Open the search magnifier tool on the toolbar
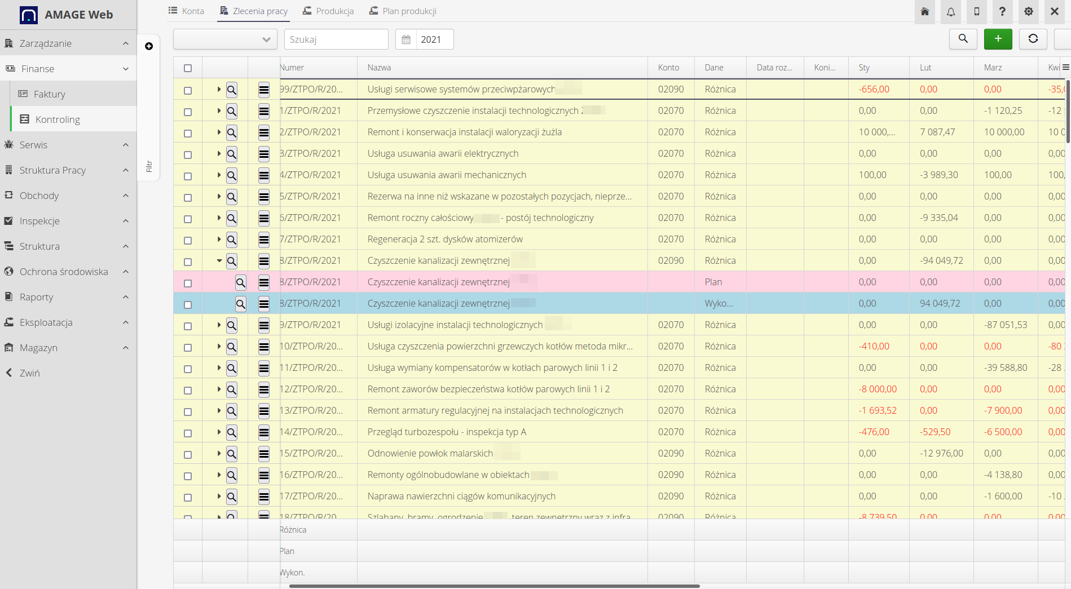The width and height of the screenshot is (1071, 589). (963, 39)
